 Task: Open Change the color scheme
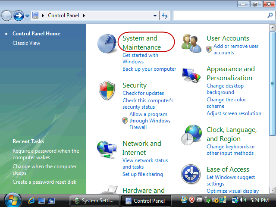226,103
